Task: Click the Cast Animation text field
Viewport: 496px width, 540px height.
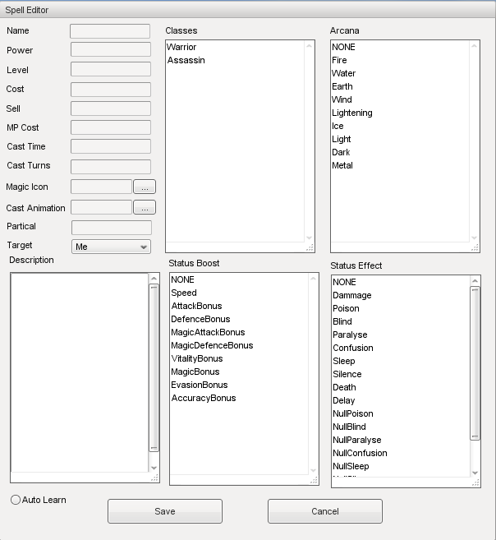Action: pyautogui.click(x=102, y=207)
